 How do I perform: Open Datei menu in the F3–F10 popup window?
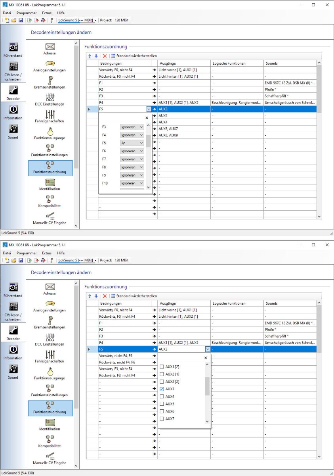coord(7,13)
